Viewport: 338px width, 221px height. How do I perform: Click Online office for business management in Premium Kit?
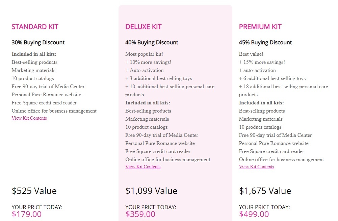coord(281,159)
